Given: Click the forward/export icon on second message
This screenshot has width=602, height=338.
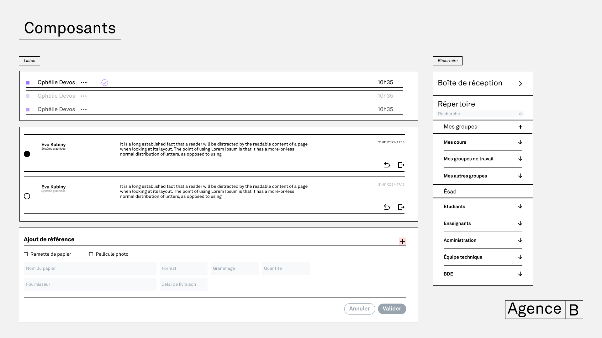Looking at the screenshot, I should pyautogui.click(x=401, y=207).
